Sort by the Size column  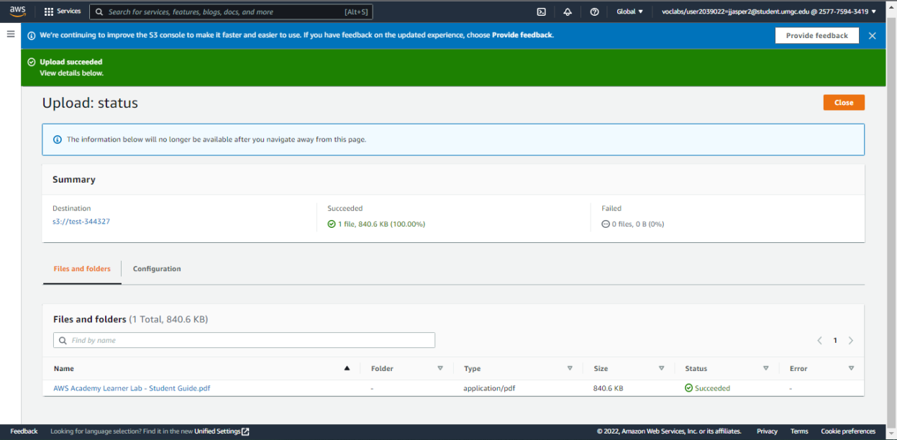(x=601, y=369)
